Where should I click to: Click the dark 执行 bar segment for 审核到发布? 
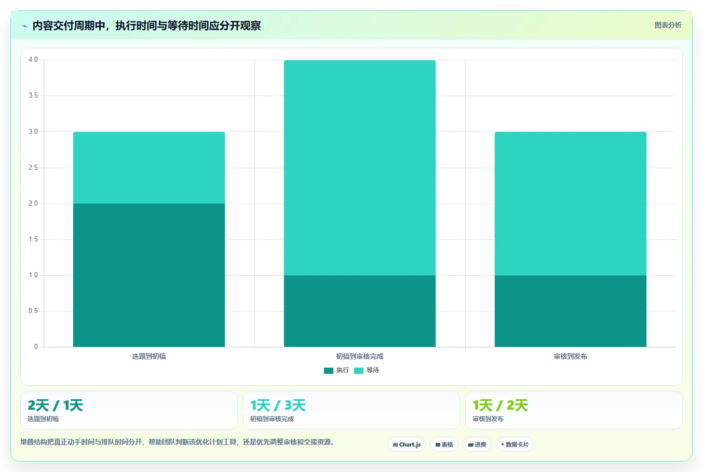point(571,311)
